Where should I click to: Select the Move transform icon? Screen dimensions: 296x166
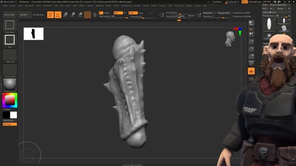65,15
